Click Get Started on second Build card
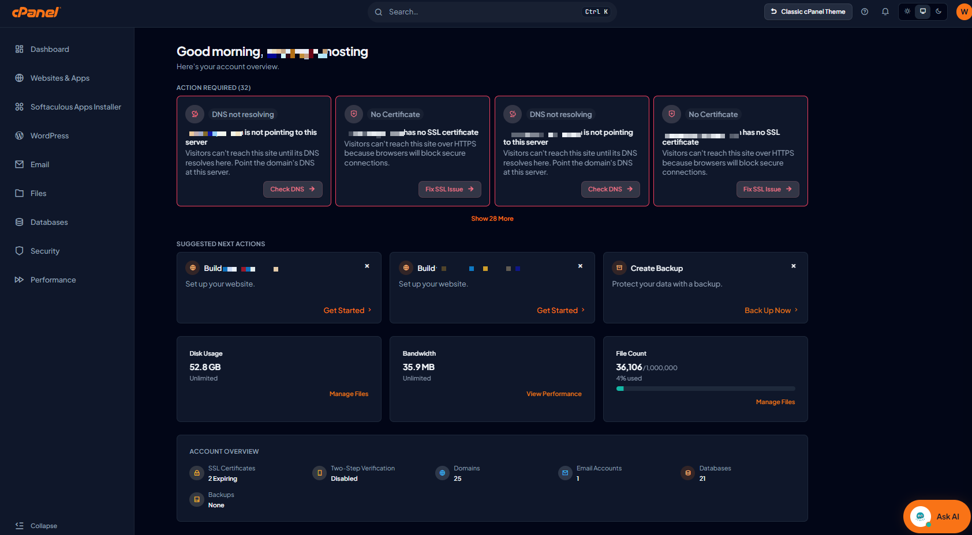The width and height of the screenshot is (972, 535). click(561, 310)
